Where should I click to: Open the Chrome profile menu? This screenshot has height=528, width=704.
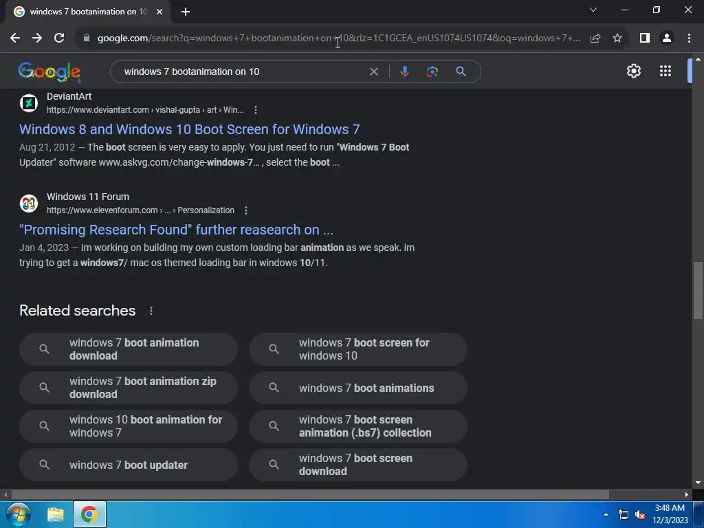click(667, 38)
